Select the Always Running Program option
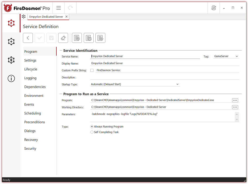This screenshot has width=248, height=184. (x=92, y=126)
